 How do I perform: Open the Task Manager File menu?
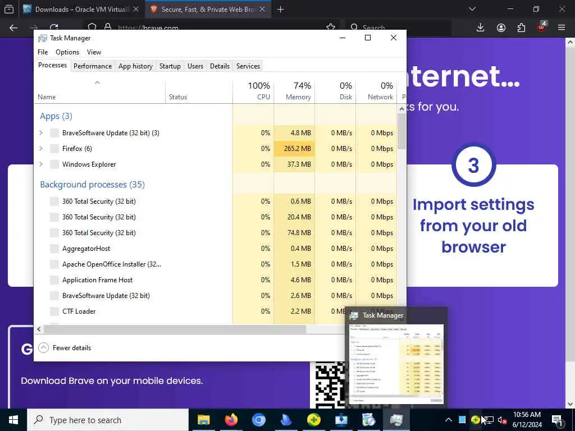click(x=43, y=52)
